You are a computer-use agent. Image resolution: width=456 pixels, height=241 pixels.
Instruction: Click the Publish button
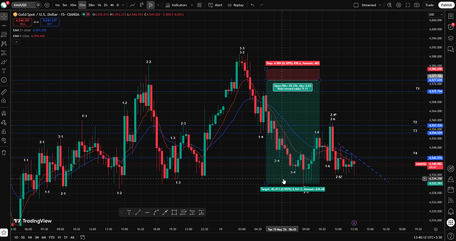[446, 5]
